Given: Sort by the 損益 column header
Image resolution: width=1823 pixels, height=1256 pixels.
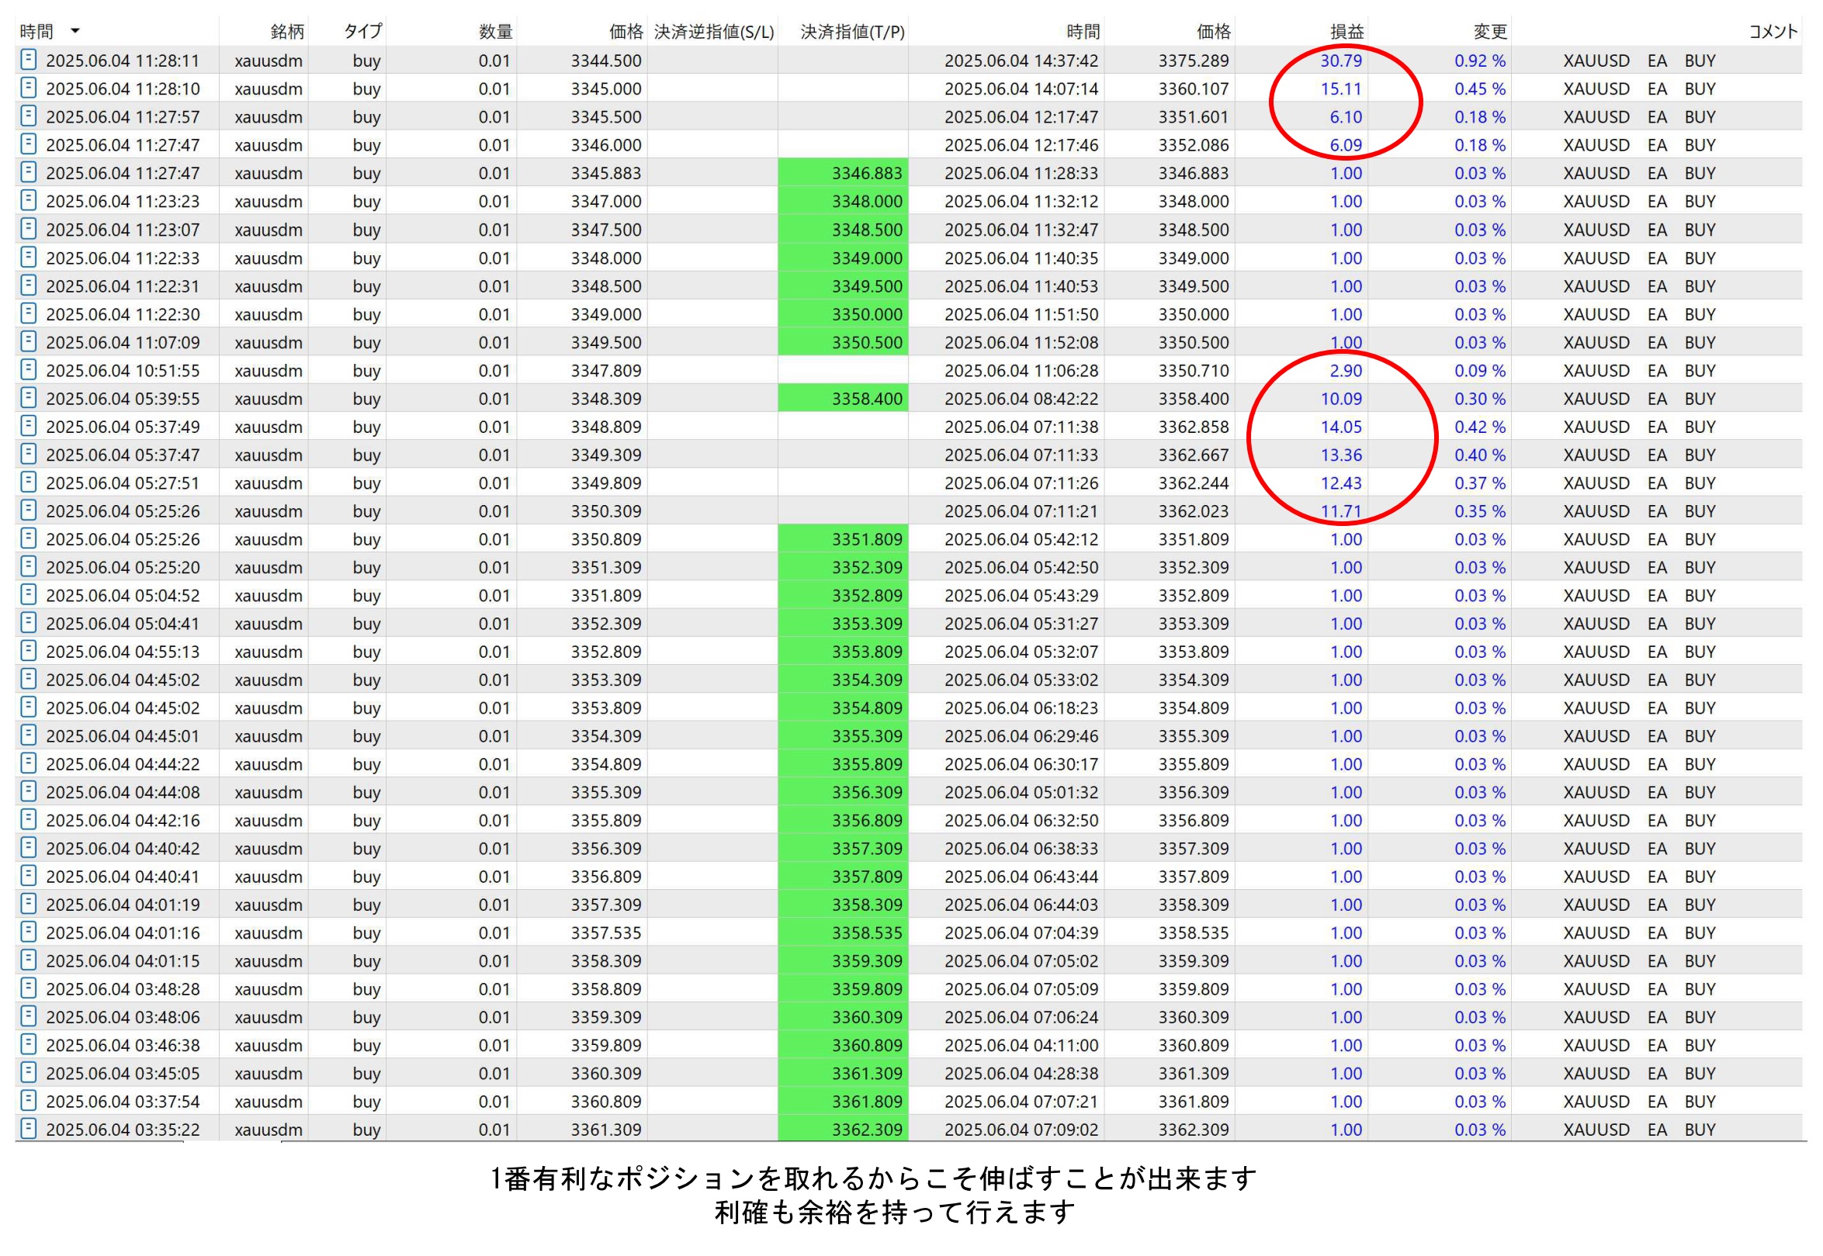Looking at the screenshot, I should [1346, 32].
